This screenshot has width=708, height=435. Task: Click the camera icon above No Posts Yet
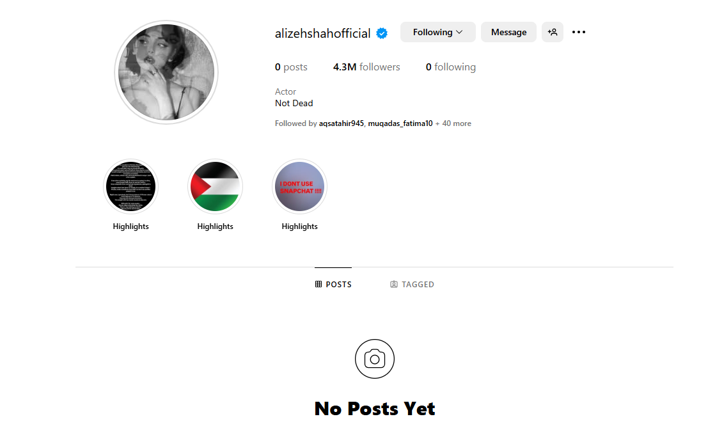(x=374, y=359)
